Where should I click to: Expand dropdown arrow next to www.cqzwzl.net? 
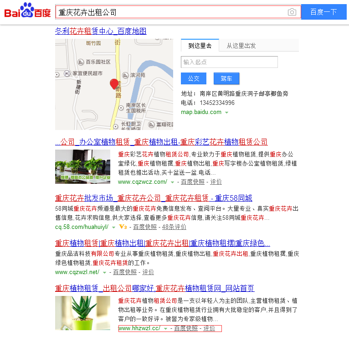[104, 272]
